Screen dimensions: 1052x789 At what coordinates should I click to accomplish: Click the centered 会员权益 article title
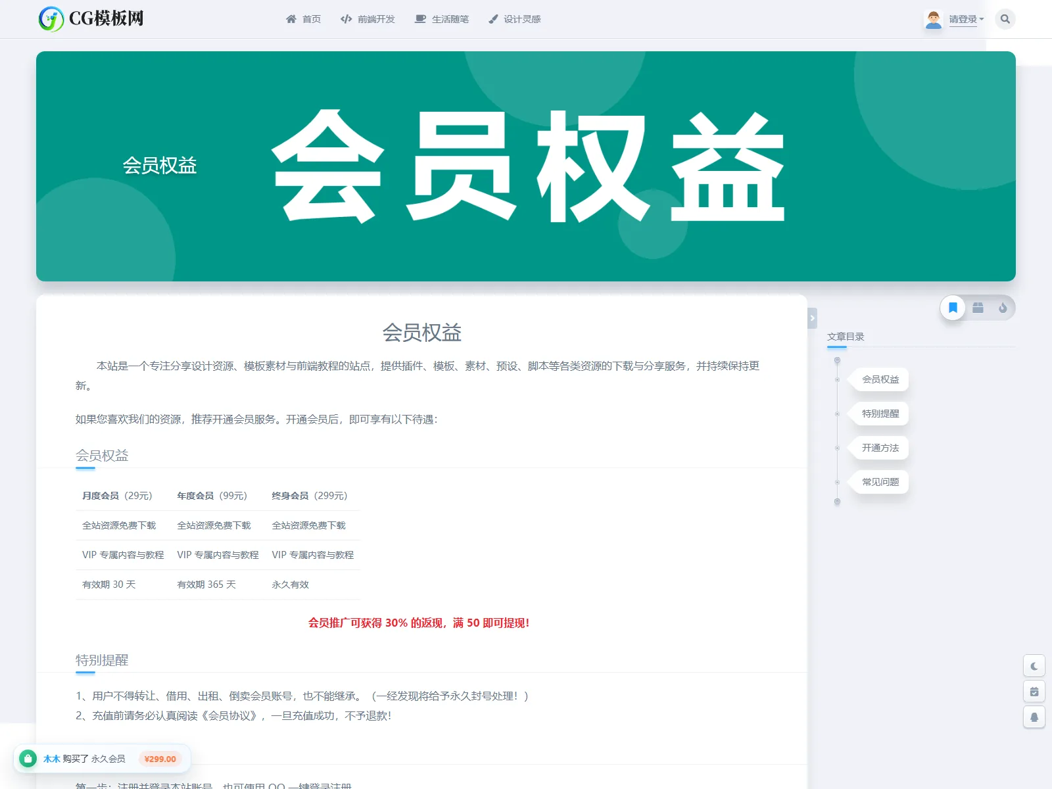coord(422,333)
